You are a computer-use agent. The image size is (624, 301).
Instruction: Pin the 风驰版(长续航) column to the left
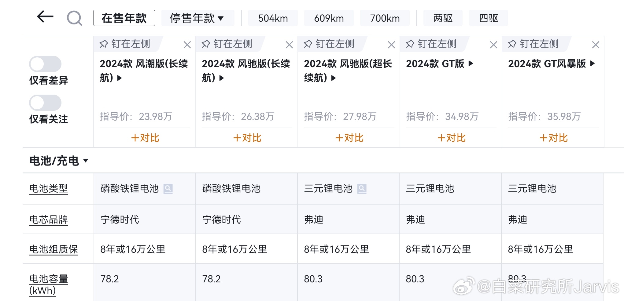(227, 44)
